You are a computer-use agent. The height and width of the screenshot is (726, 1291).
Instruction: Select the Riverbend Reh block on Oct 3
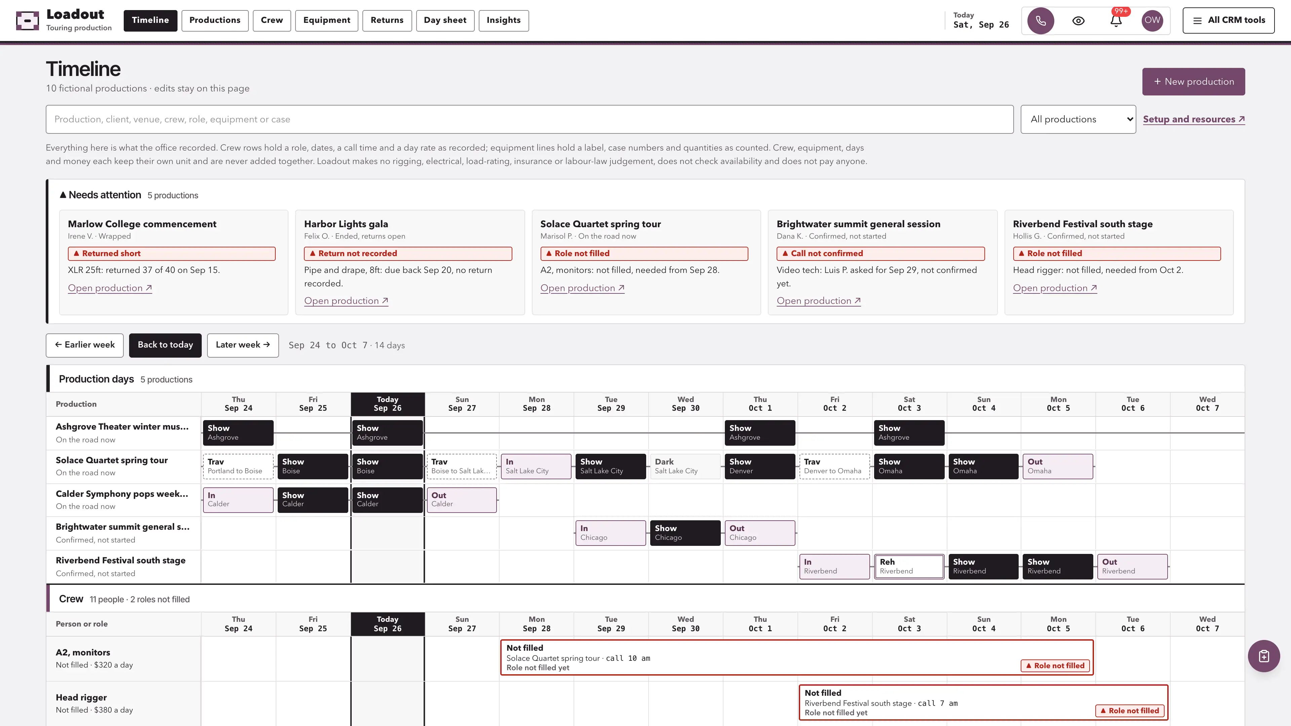click(x=909, y=567)
